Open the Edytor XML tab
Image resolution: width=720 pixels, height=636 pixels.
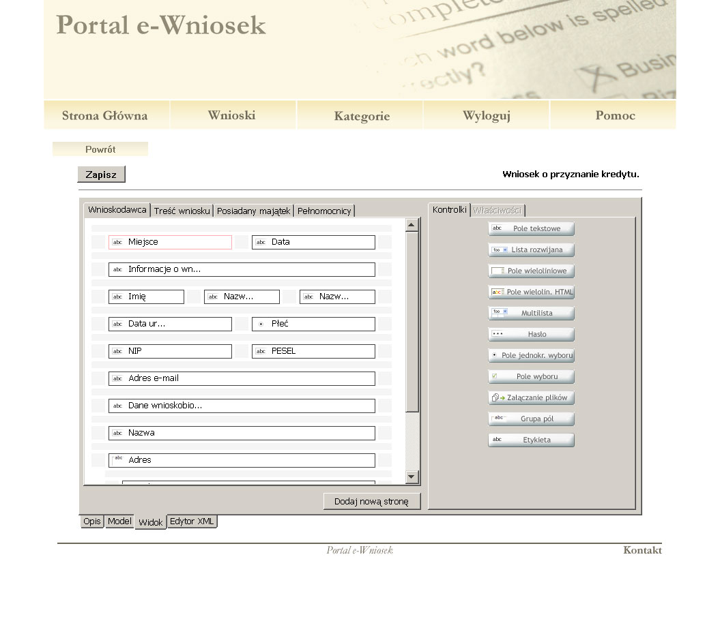tap(192, 521)
